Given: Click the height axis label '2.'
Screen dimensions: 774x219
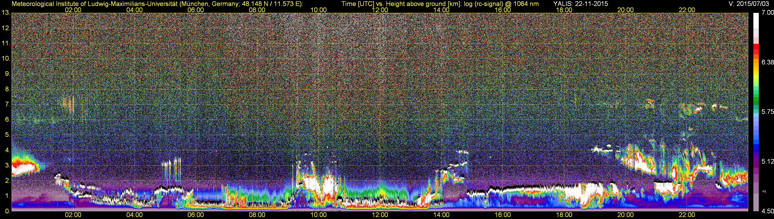Looking at the screenshot, I should (x=7, y=181).
